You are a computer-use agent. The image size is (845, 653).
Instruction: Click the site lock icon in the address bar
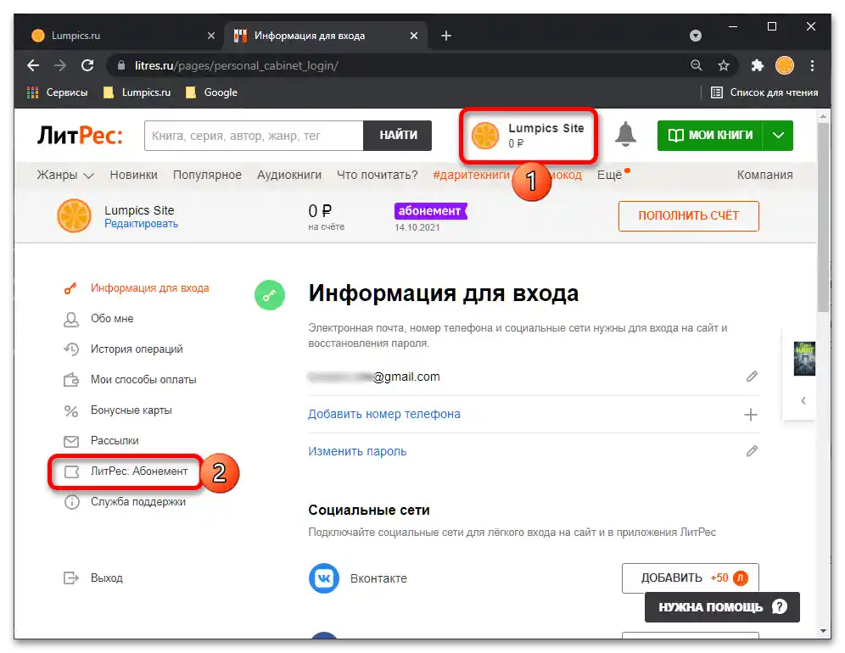(x=121, y=66)
